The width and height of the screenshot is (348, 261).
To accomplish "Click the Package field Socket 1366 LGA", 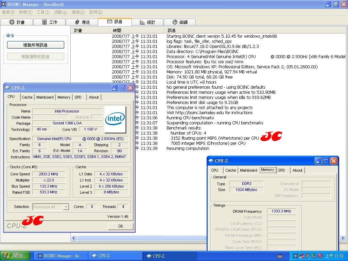I will point(67,123).
